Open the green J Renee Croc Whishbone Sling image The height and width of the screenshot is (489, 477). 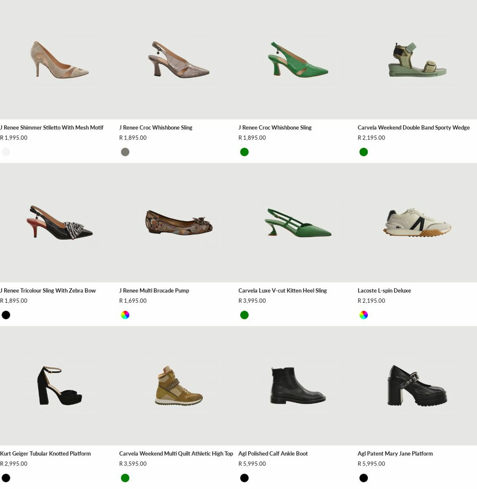298,60
